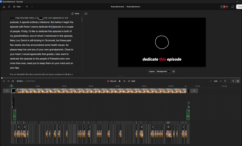Open the markers list icon
Screen dimensions: 242x146
tap(13, 81)
